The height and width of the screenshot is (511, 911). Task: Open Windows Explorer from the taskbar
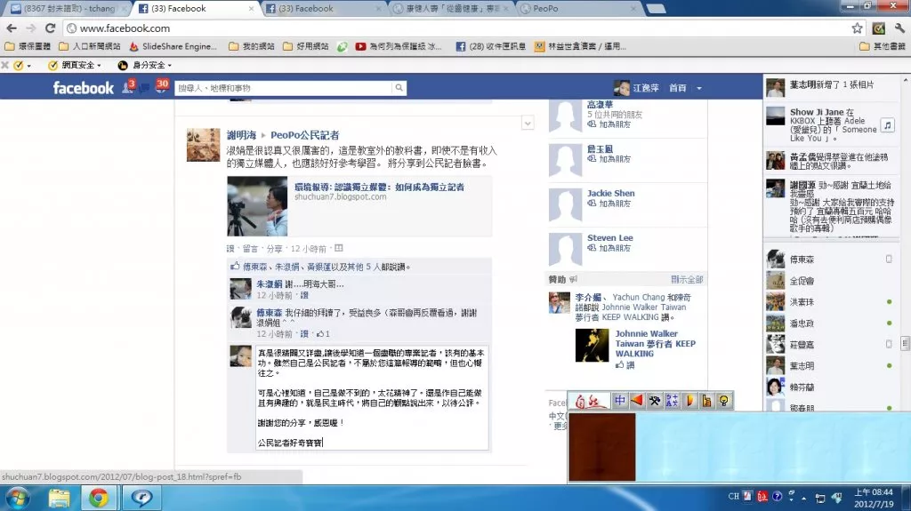pyautogui.click(x=59, y=499)
